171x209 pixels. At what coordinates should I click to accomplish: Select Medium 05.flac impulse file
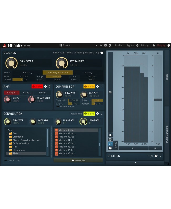pos(77,143)
